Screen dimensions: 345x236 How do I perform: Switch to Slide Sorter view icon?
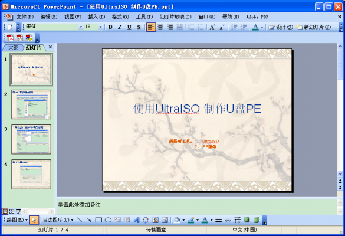tap(12, 212)
